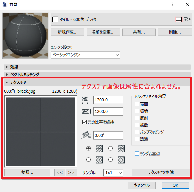Enable the 透過 alpha channel checkbox
194x192 pixels.
[137, 139]
